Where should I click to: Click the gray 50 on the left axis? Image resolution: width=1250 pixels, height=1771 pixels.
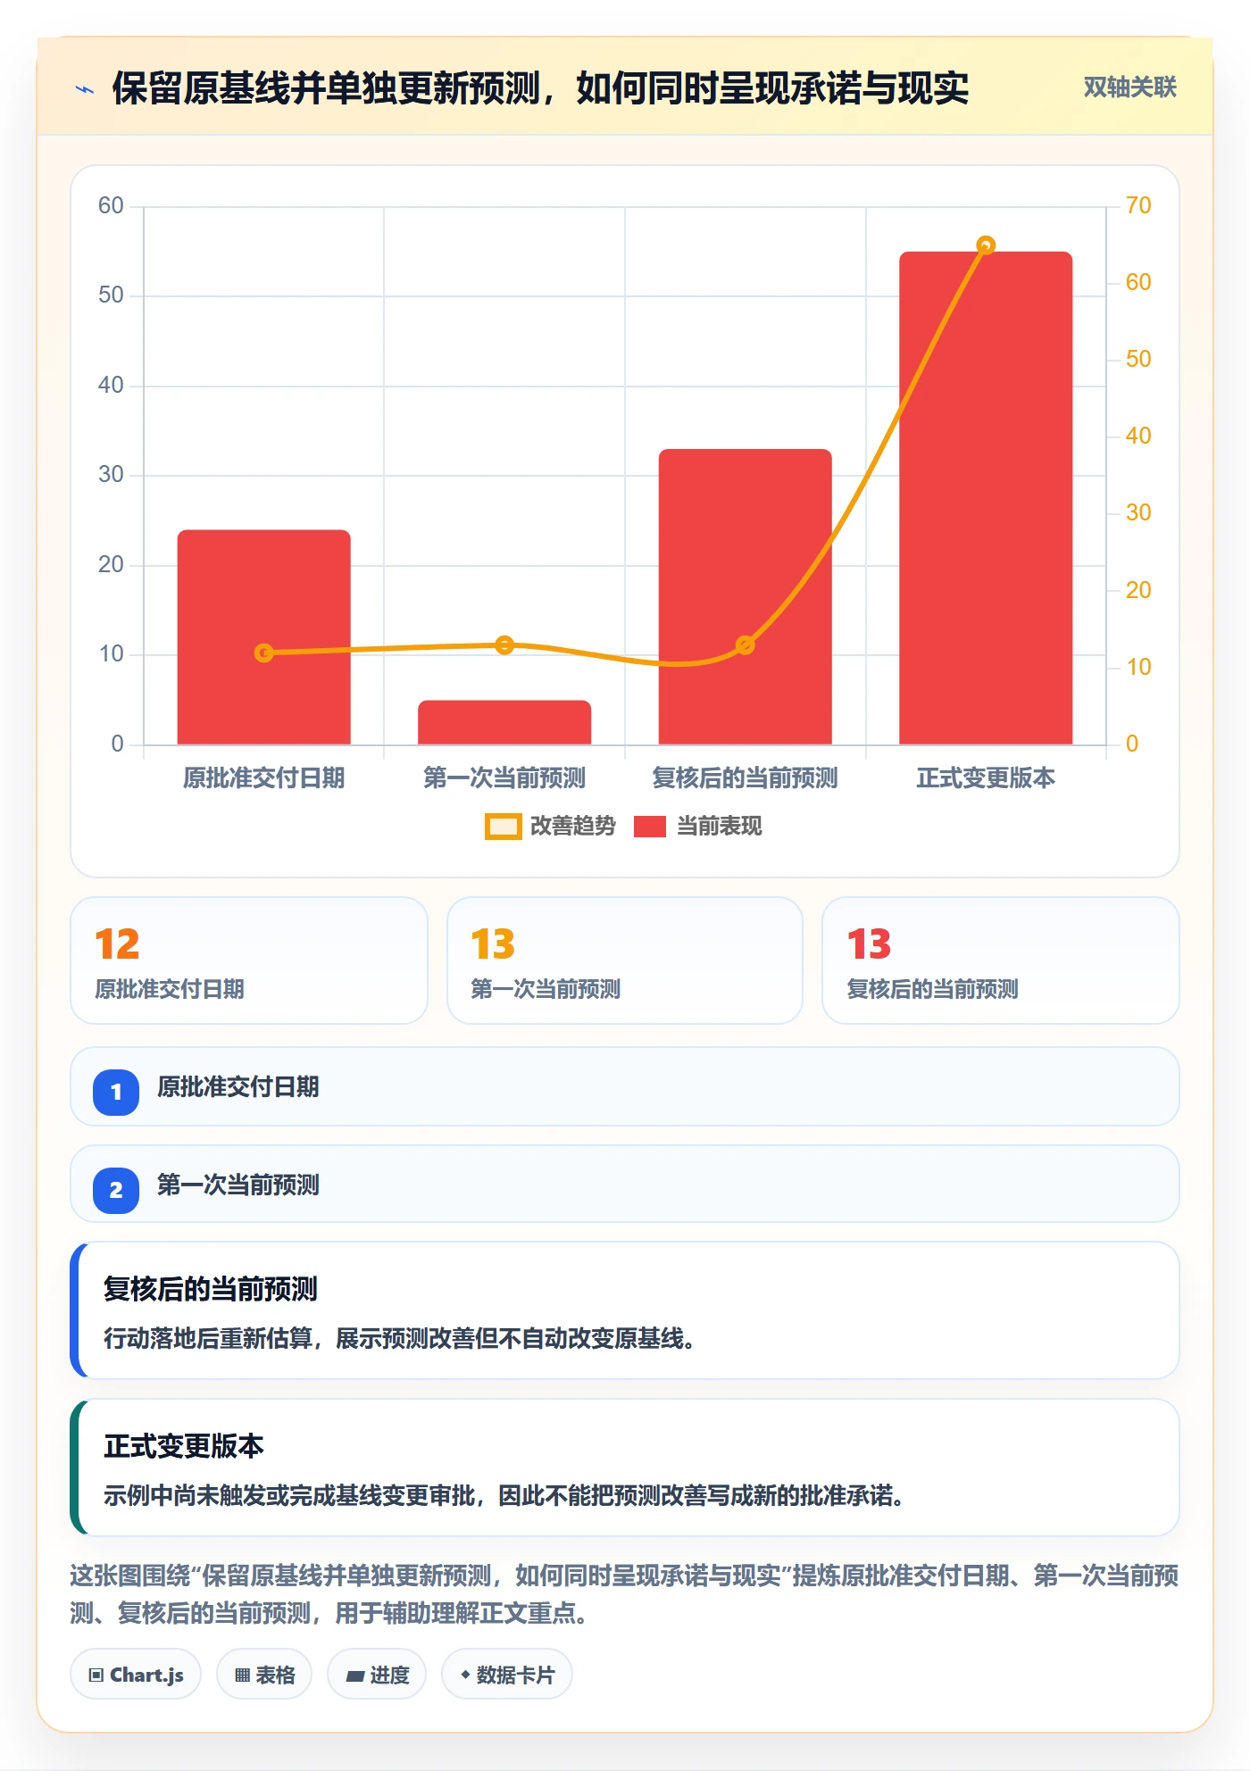111,295
